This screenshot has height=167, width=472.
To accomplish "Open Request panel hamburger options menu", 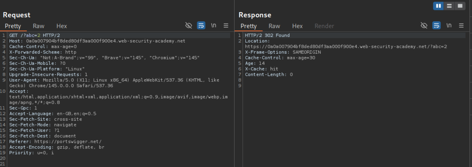I will coord(226,26).
